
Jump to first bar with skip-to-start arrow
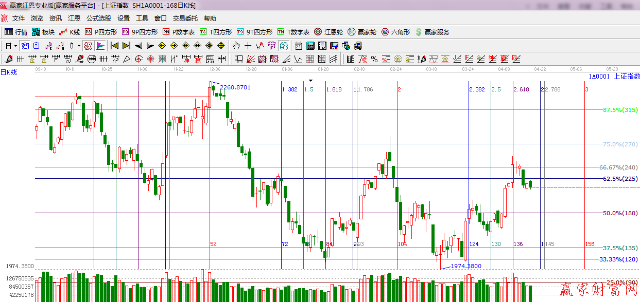(x=114, y=46)
